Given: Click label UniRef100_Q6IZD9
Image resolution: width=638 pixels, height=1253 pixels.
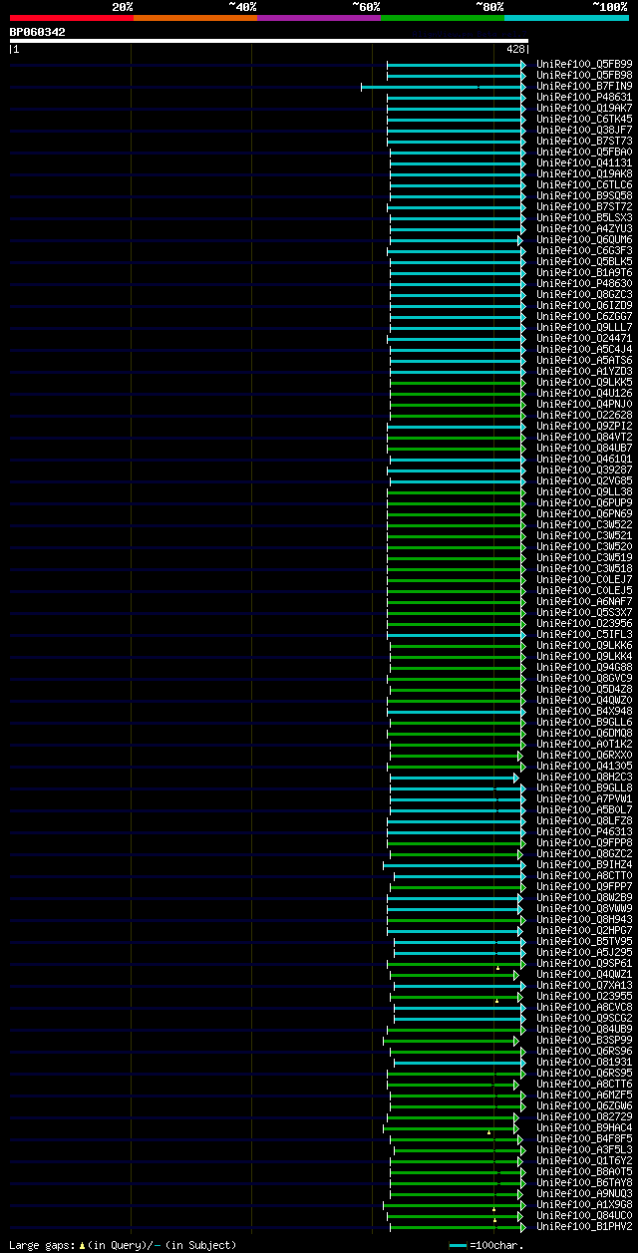Looking at the screenshot, I should tap(584, 306).
